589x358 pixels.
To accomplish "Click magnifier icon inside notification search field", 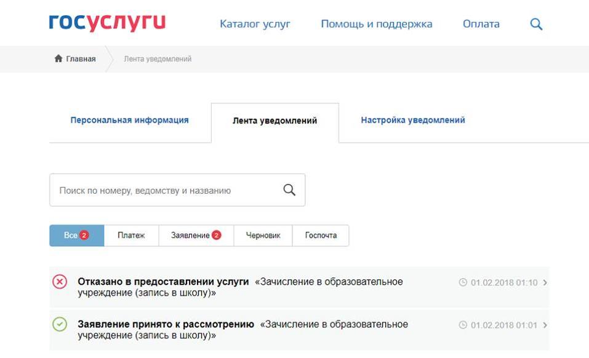I will pyautogui.click(x=289, y=190).
